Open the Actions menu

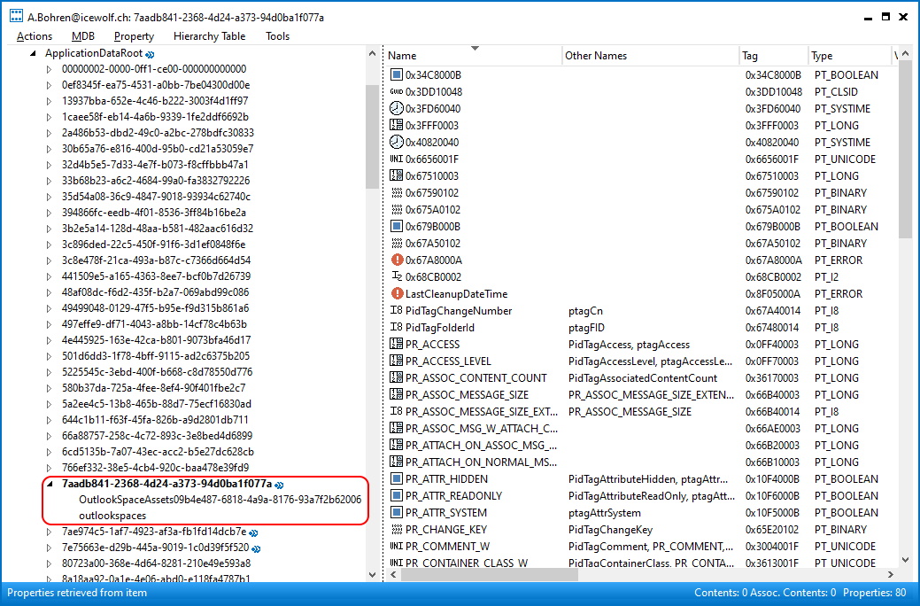34,35
